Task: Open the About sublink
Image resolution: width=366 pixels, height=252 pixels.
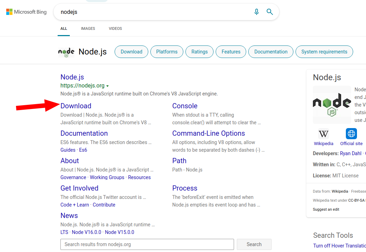Action: (x=69, y=161)
